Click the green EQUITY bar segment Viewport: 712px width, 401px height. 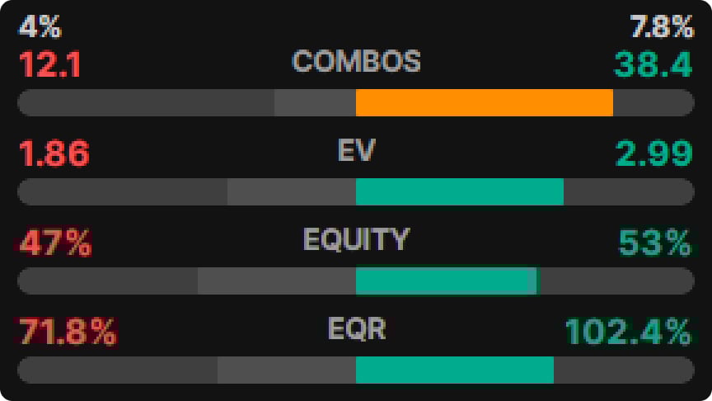[x=447, y=281]
